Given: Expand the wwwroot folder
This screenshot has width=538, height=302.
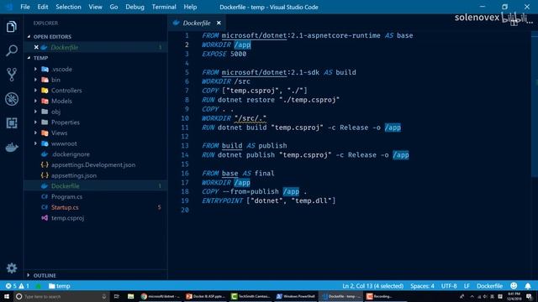Looking at the screenshot, I should [35, 143].
